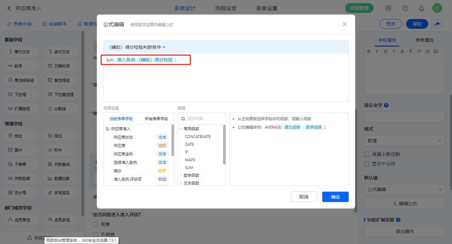The image size is (452, 244).
Task: Enable the 显示千分符 checkbox
Action: (x=366, y=164)
